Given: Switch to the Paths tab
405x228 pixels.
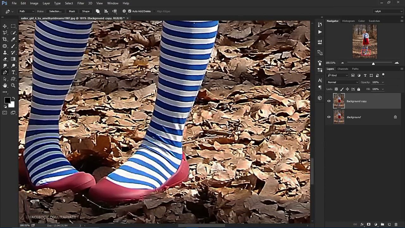Looking at the screenshot, I should coord(355,69).
